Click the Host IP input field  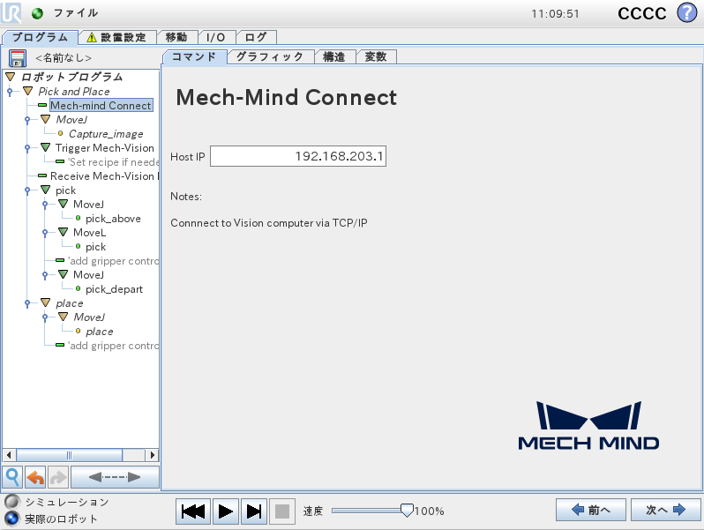click(x=298, y=156)
